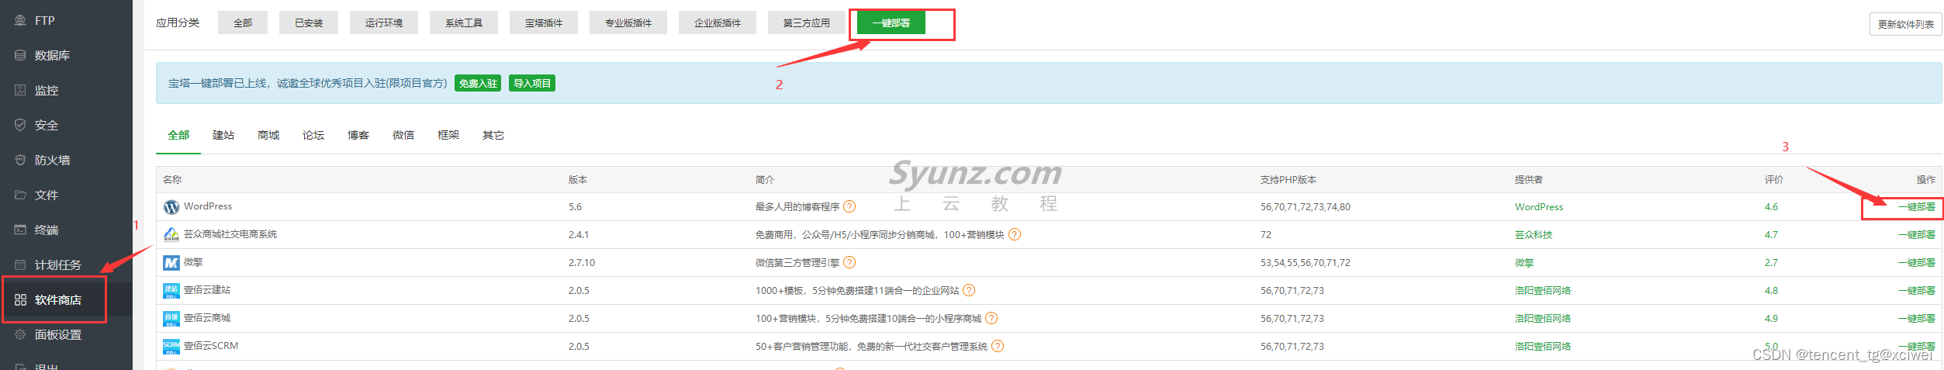The height and width of the screenshot is (370, 1944).
Task: Open the 微擎 provider link
Action: [x=1524, y=263]
